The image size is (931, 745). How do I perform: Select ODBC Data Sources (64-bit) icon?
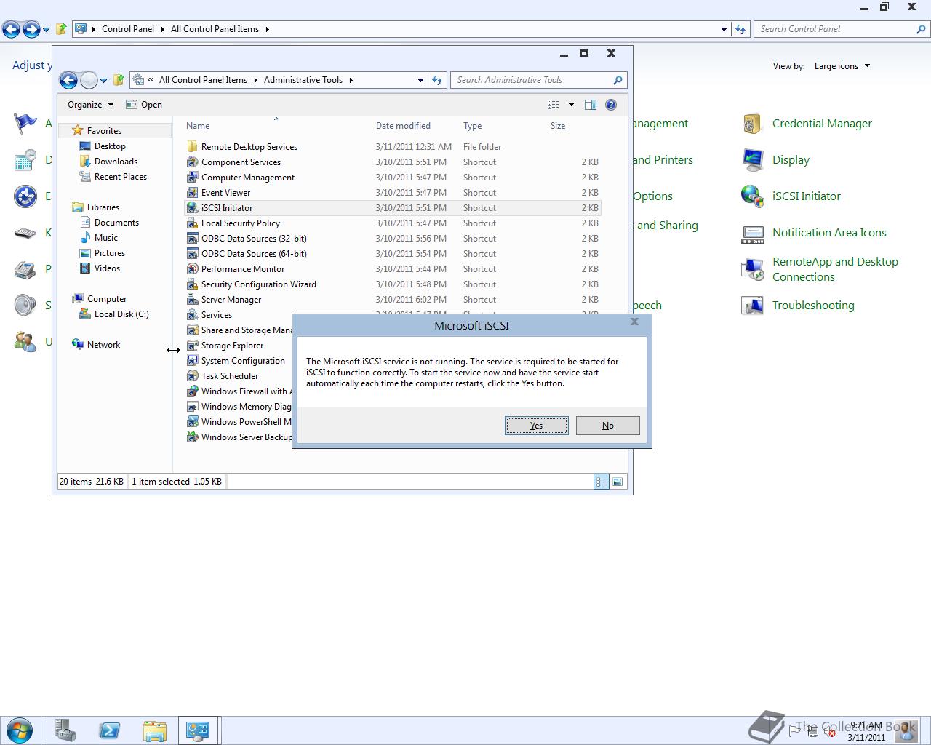192,254
